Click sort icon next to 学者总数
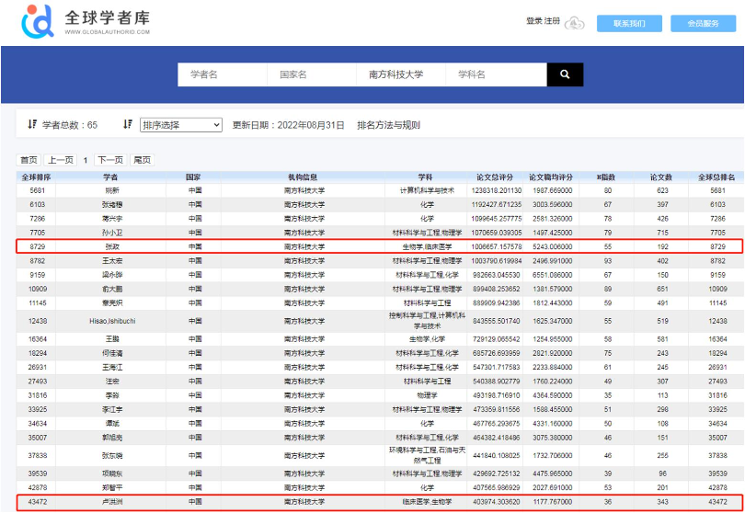Screen dimensions: 745x513 (x=32, y=124)
